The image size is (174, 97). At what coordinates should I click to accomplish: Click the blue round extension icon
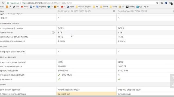pyautogui.click(x=166, y=3)
